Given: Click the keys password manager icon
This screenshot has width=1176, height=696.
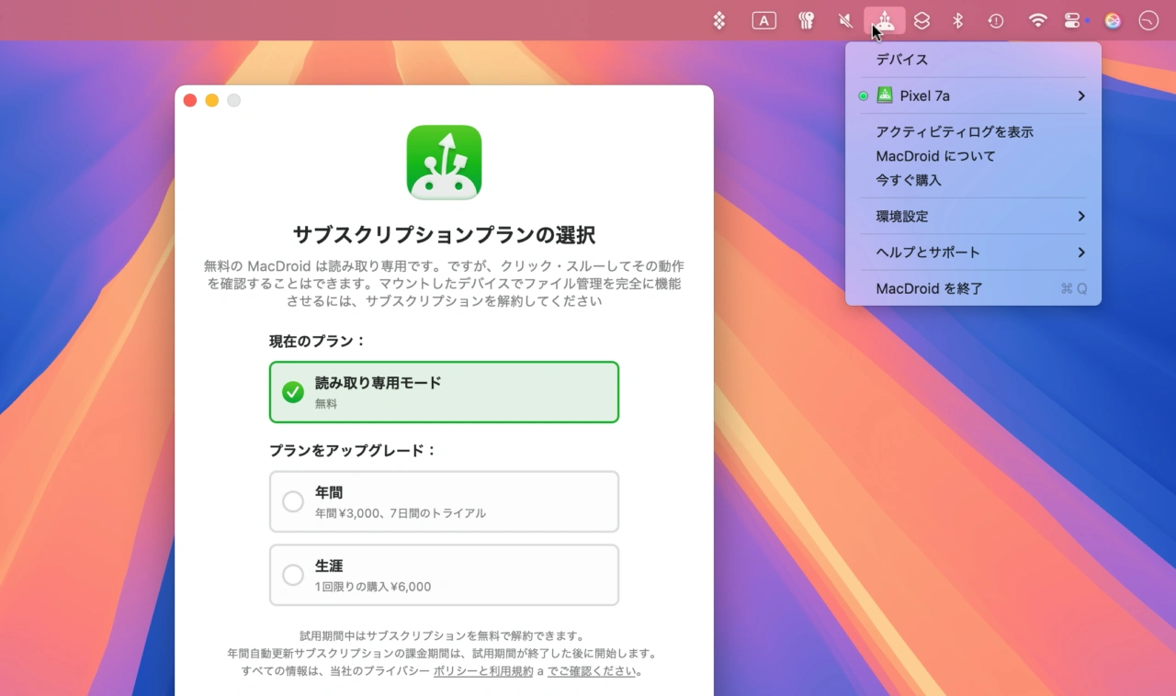Looking at the screenshot, I should click(806, 20).
